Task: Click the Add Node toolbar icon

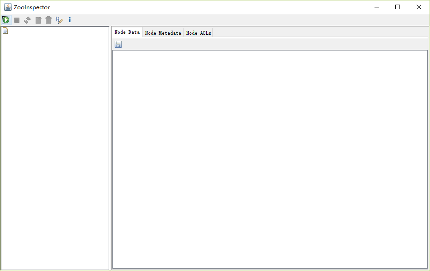Action: click(38, 20)
